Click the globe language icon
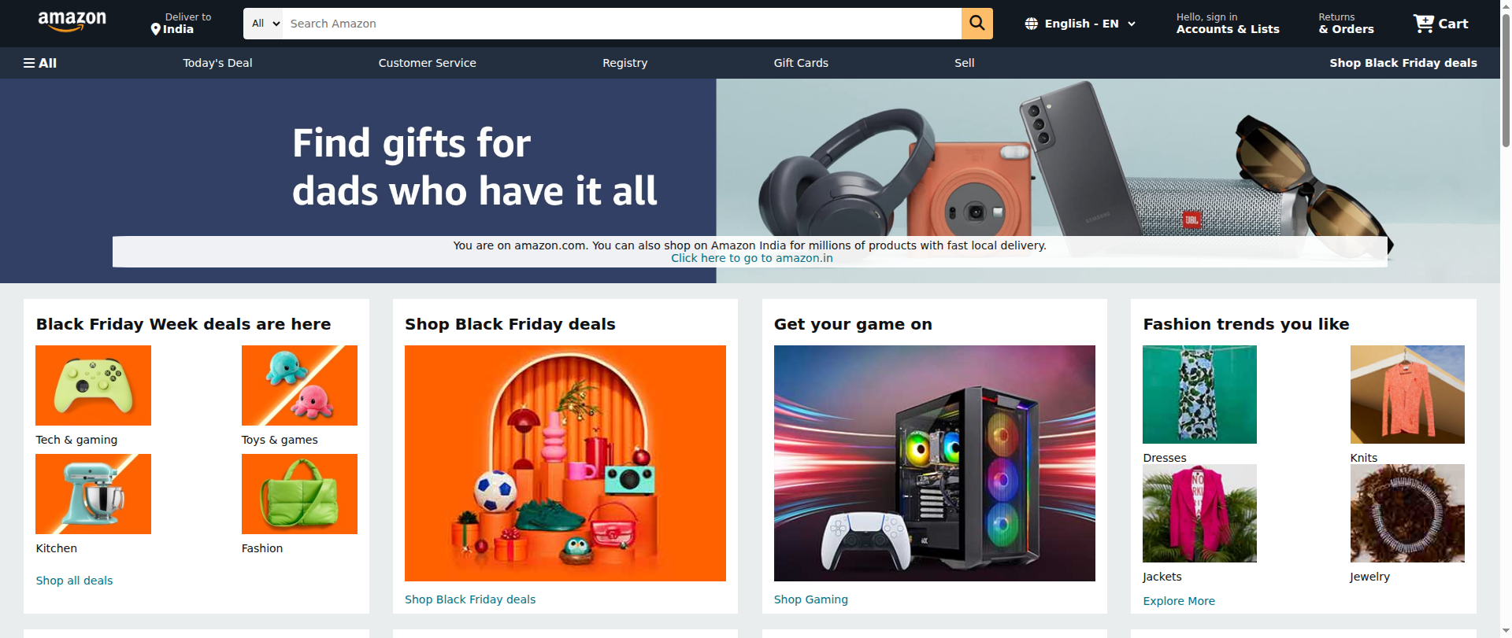This screenshot has width=1512, height=638. (1031, 24)
